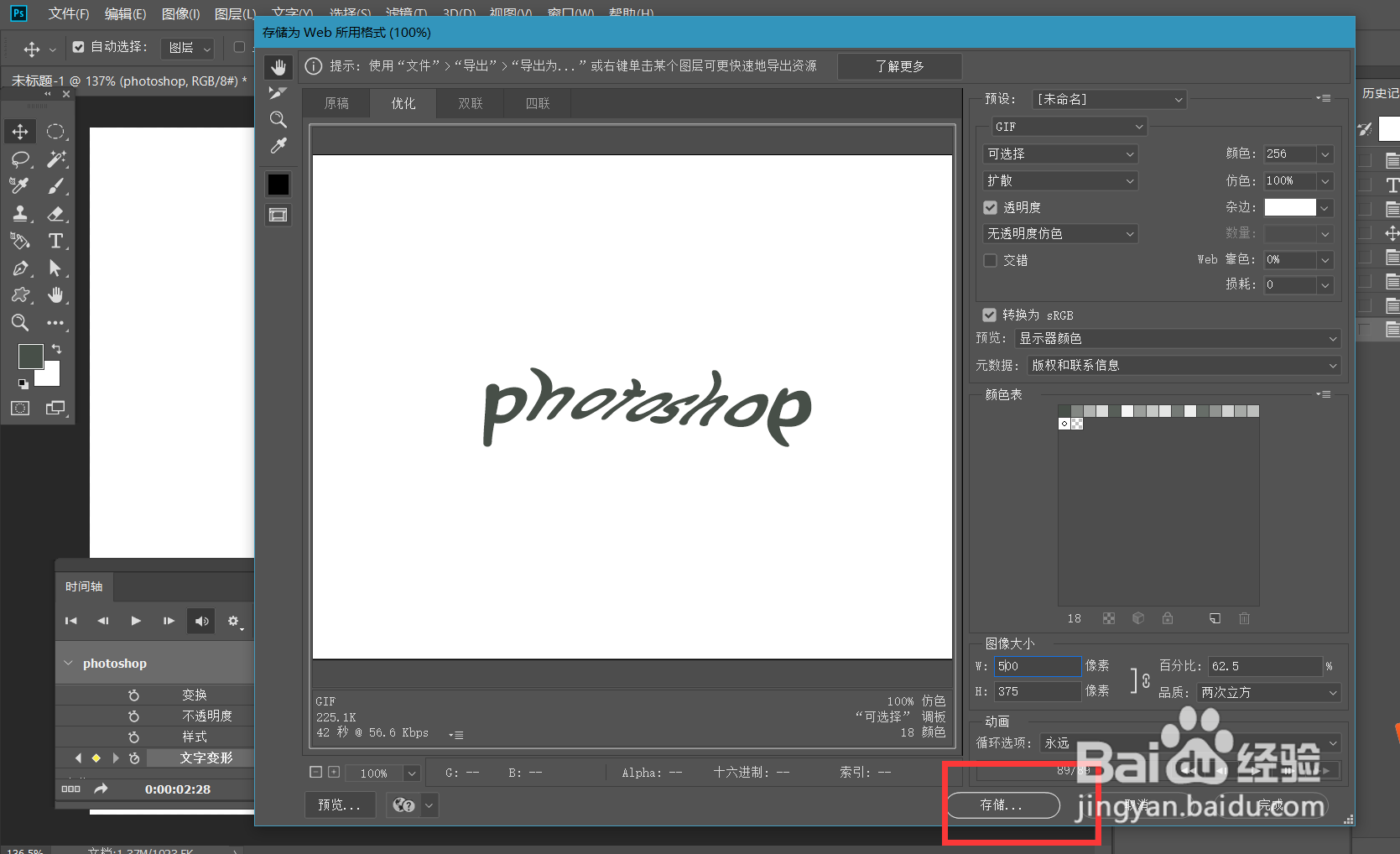Open the File menu
This screenshot has width=1400, height=854.
69,14
